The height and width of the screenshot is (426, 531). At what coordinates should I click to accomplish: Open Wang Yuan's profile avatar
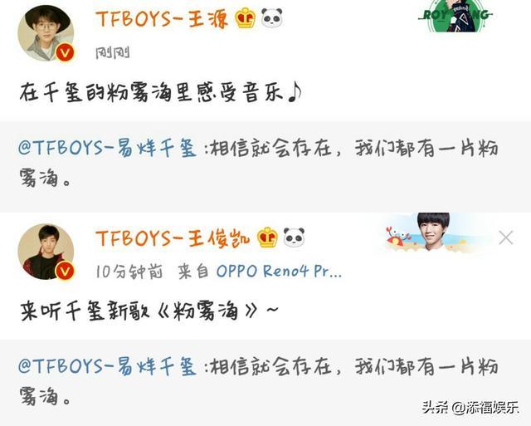pos(46,33)
